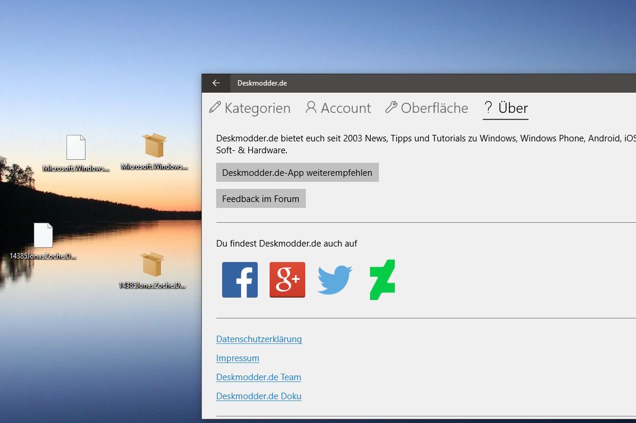Image resolution: width=636 pixels, height=423 pixels.
Task: Open the Impressum link
Action: pyautogui.click(x=238, y=358)
